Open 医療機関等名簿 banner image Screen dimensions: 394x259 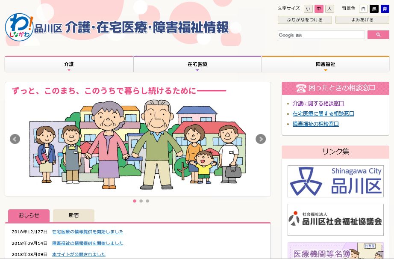coord(335,251)
